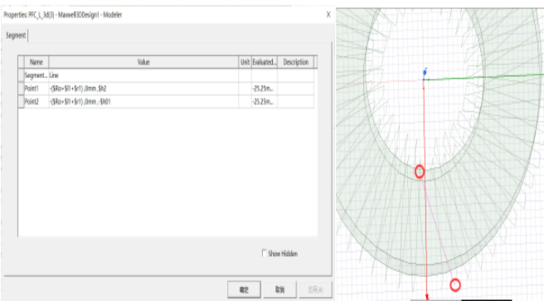Cancel the dialog via 取消 button
The height and width of the screenshot is (301, 544).
[x=280, y=289]
